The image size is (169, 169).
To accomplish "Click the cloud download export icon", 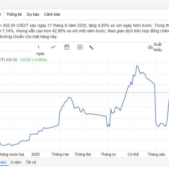I will coord(150,47).
